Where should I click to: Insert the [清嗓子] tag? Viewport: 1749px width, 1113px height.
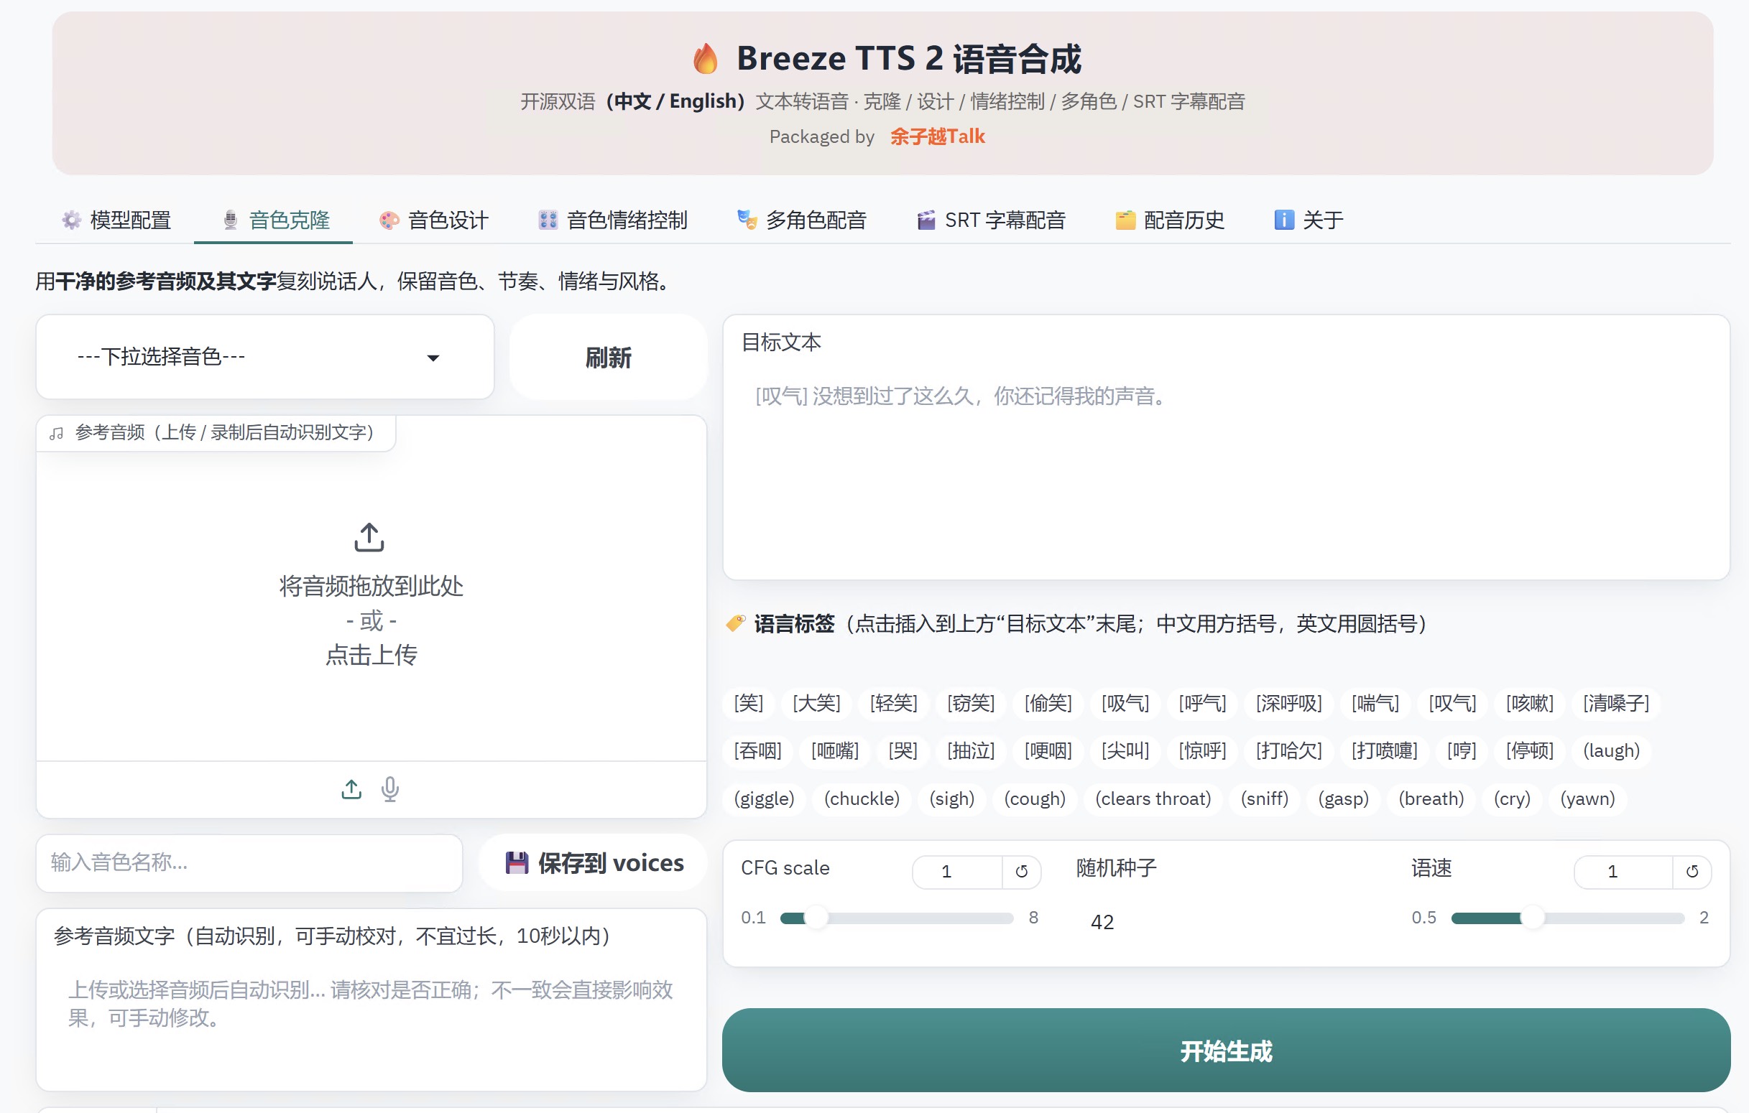(1616, 703)
